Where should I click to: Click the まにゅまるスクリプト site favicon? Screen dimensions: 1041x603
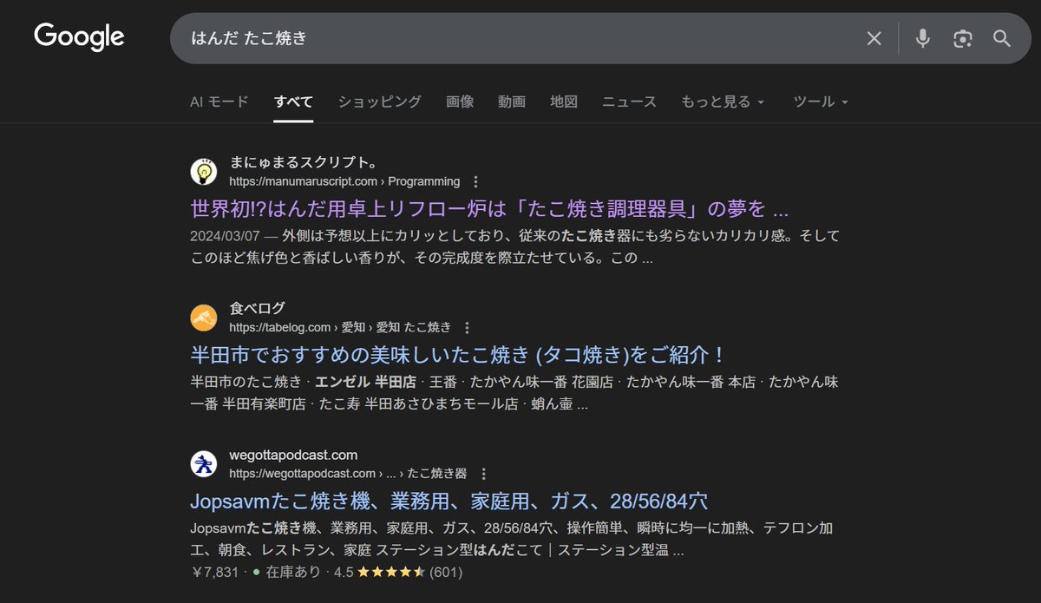pyautogui.click(x=204, y=171)
